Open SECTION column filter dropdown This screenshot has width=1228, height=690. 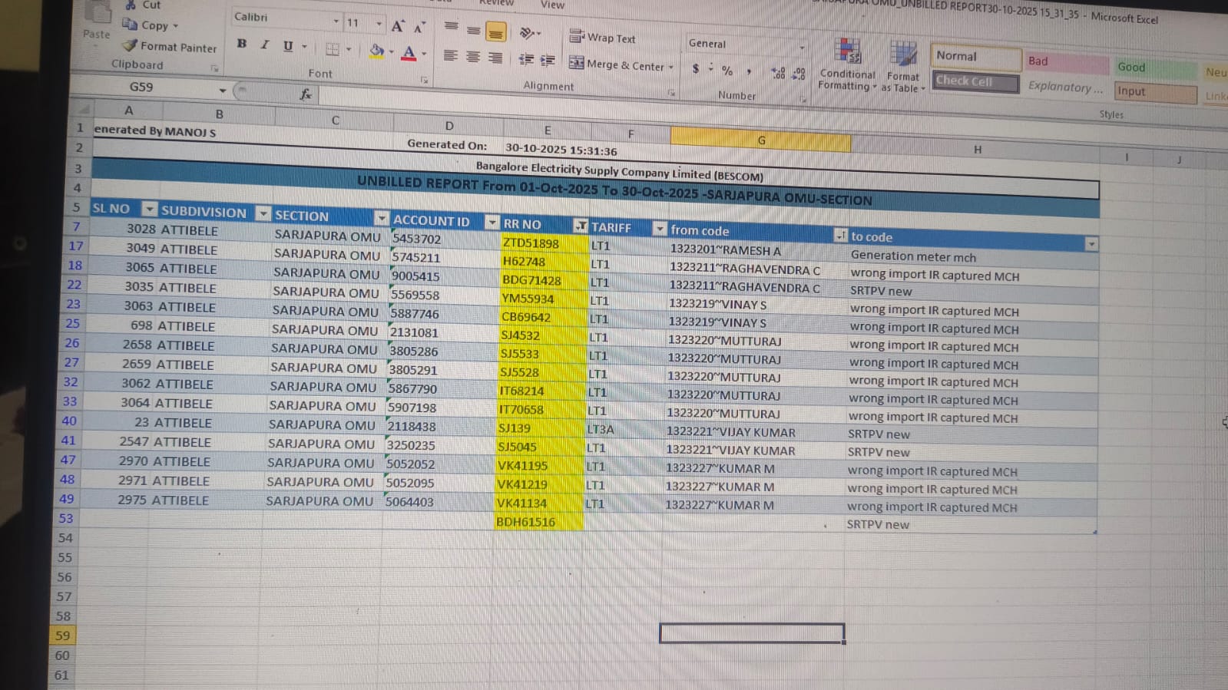(382, 218)
